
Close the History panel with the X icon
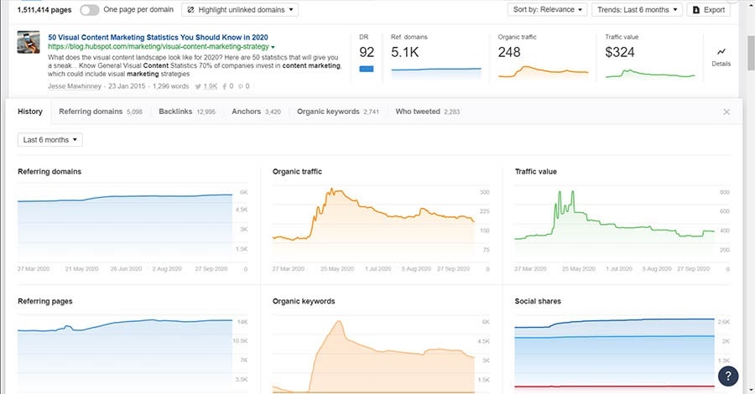coord(726,111)
